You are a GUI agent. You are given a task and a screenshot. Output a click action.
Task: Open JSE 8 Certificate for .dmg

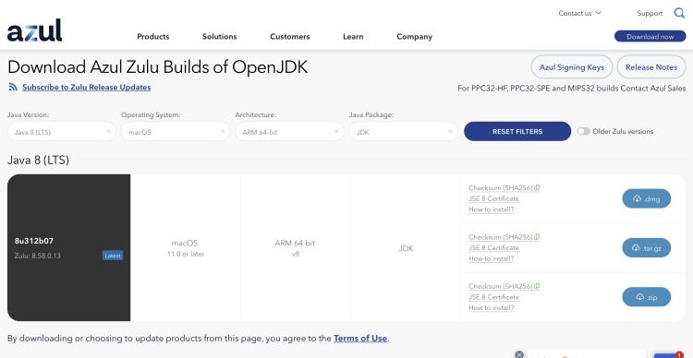click(x=493, y=198)
